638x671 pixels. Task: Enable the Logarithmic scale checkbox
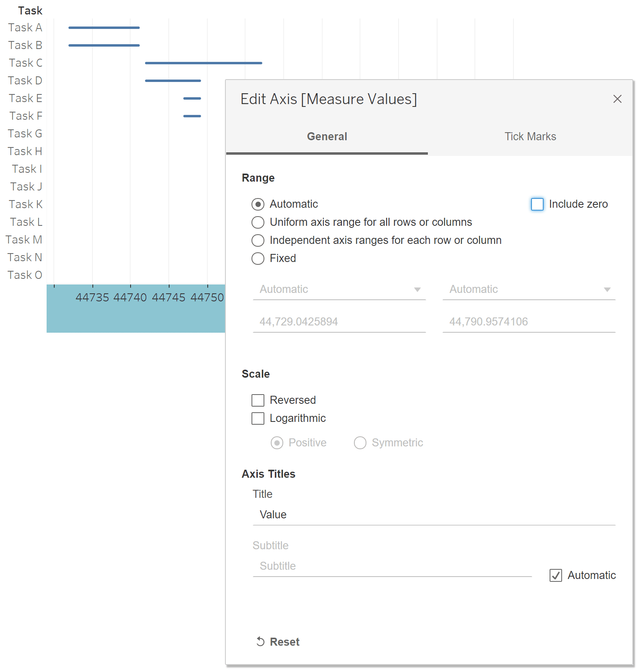[258, 418]
